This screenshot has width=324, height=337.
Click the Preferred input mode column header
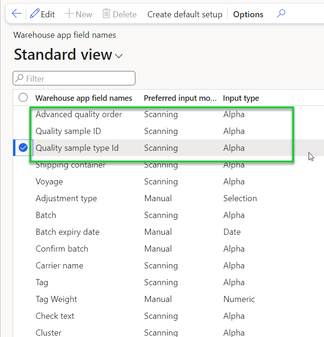180,98
